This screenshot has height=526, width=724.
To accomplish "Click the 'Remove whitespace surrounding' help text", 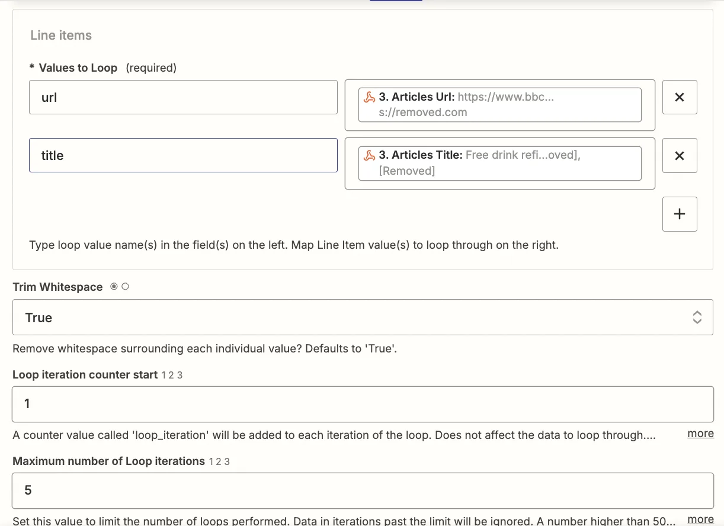I will (204, 348).
